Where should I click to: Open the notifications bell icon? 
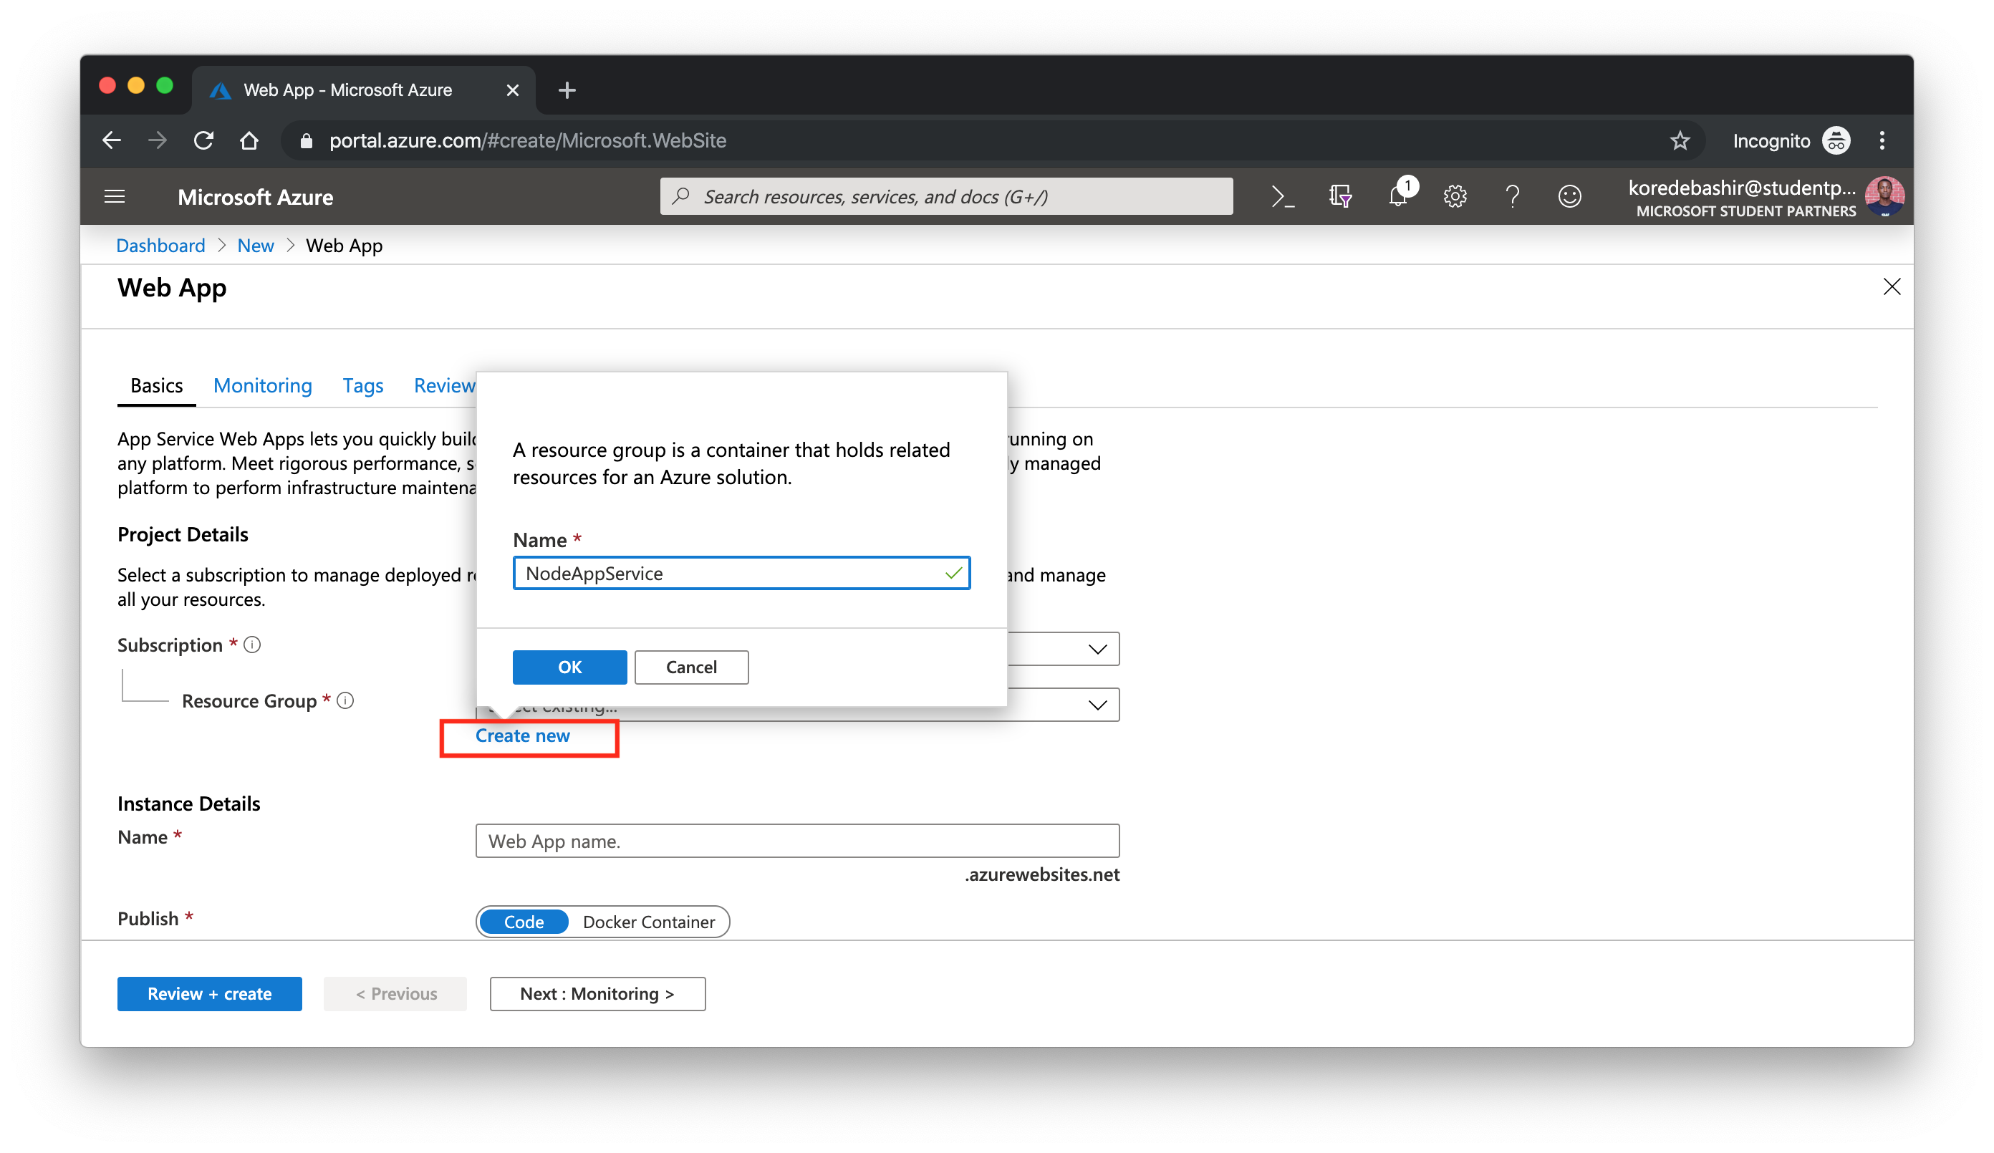point(1398,196)
